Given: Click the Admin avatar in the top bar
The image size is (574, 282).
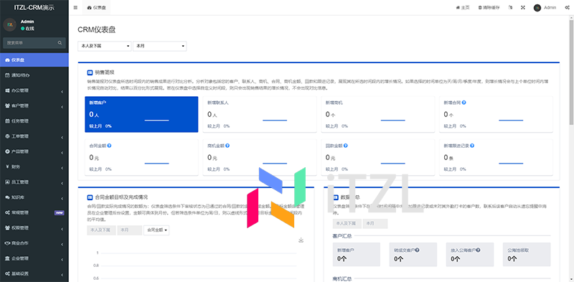Looking at the screenshot, I should [x=537, y=8].
